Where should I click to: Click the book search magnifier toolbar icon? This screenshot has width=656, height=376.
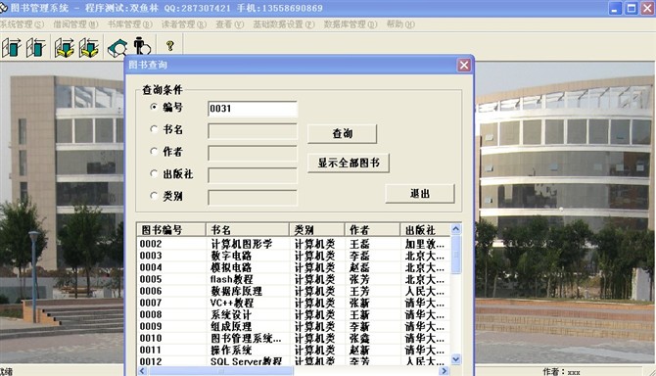pos(117,47)
